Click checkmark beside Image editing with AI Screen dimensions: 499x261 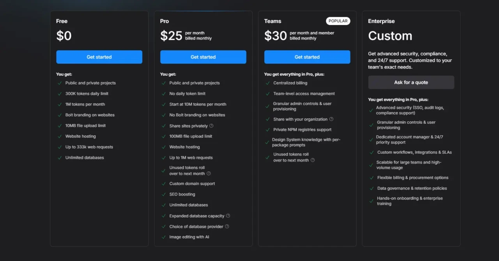(164, 237)
